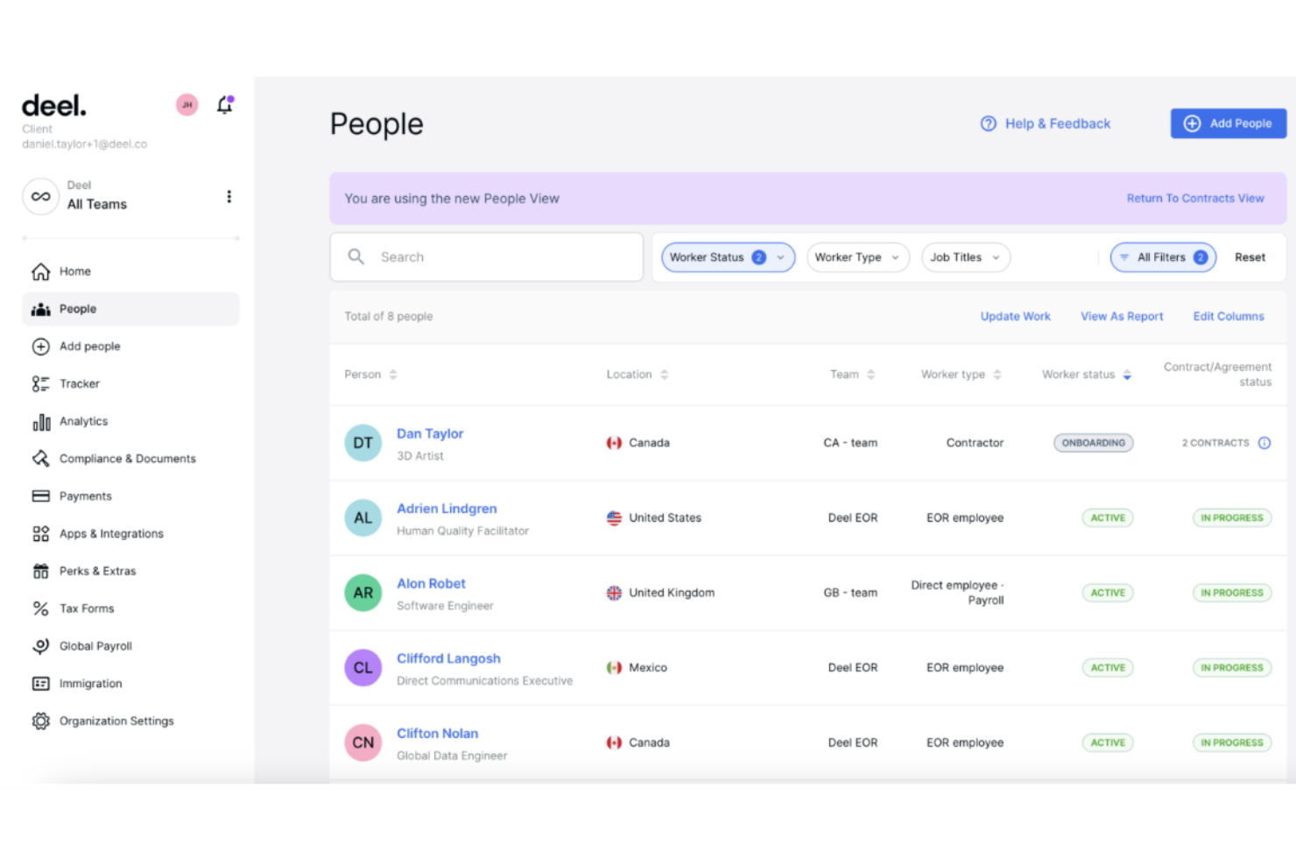This screenshot has height=864, width=1296.
Task: Select Payments in the sidebar
Action: pos(130,496)
